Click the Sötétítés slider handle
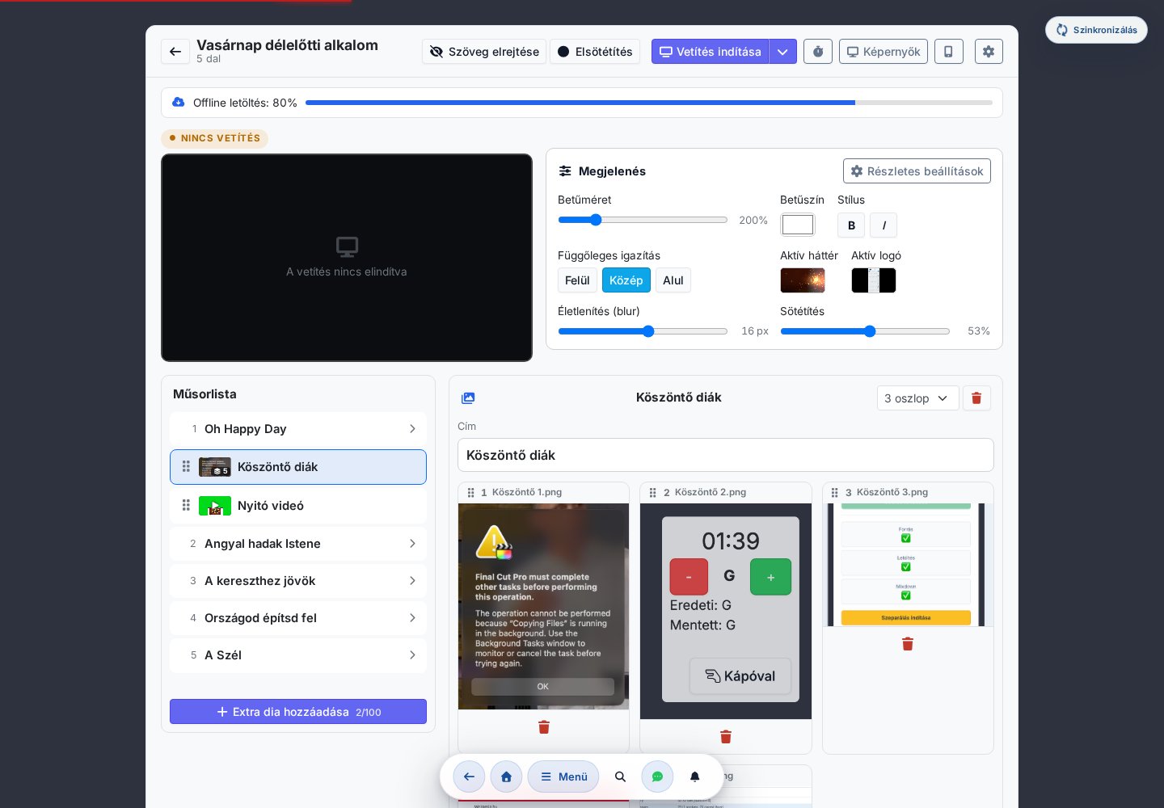This screenshot has width=1164, height=808. coord(870,331)
